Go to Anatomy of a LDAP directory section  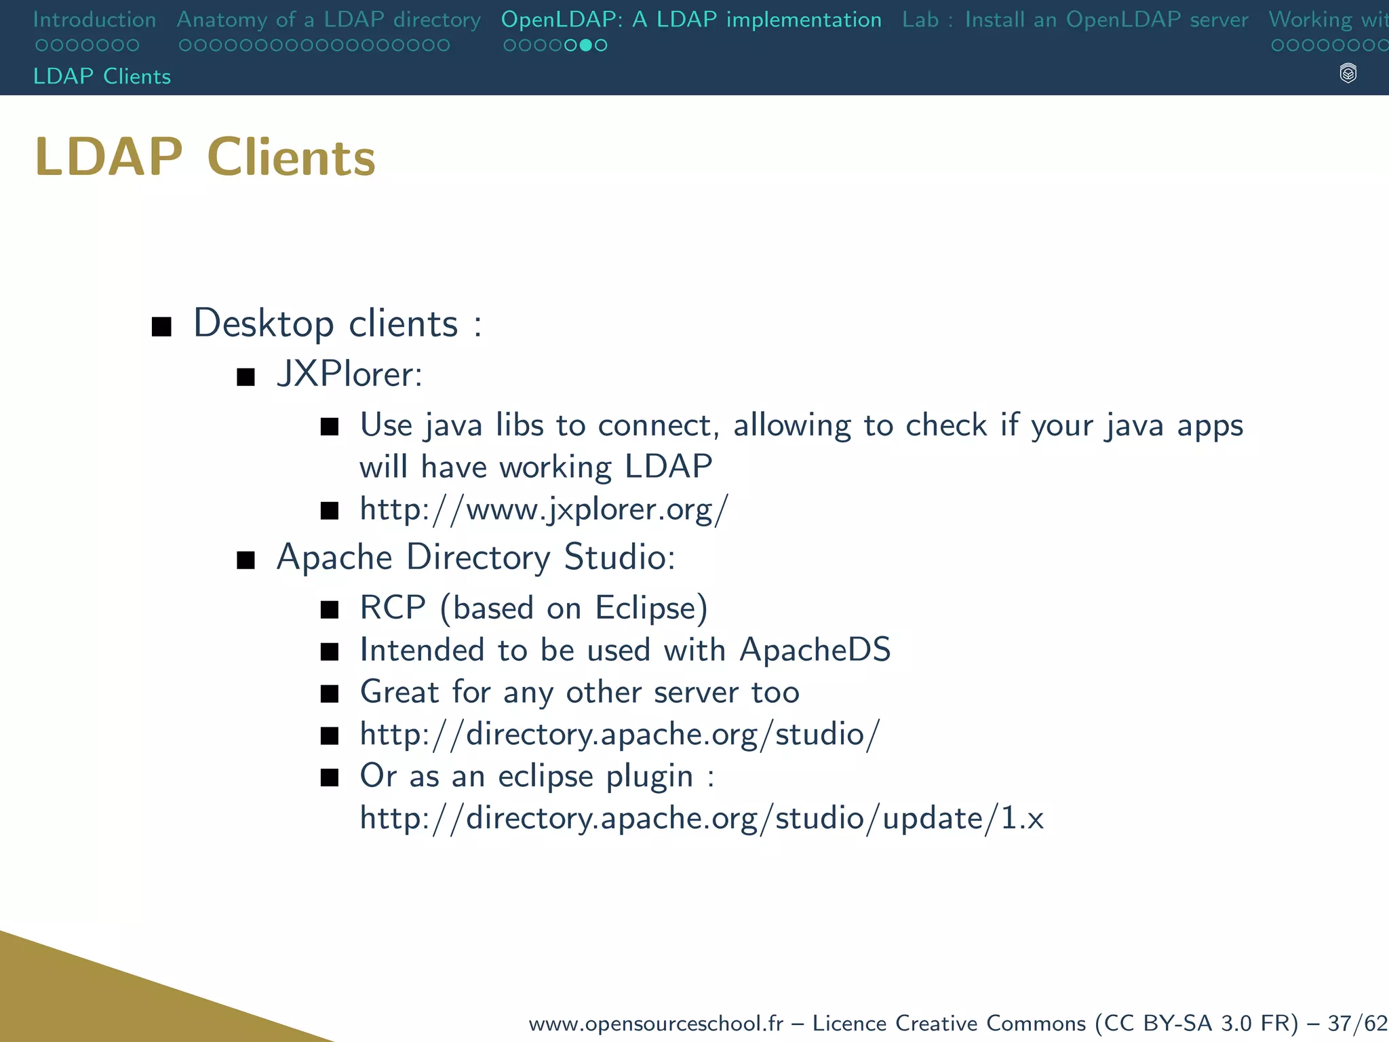coord(329,20)
